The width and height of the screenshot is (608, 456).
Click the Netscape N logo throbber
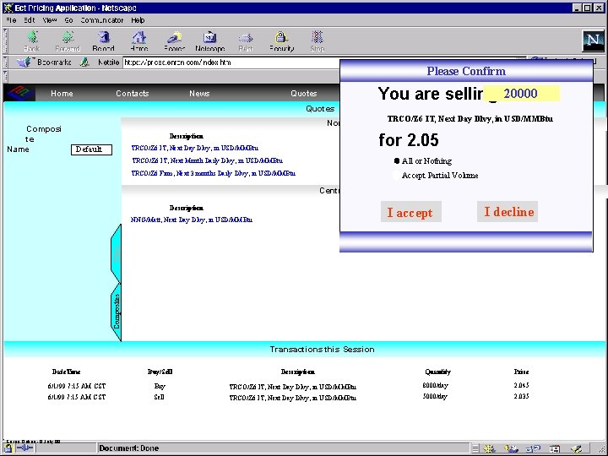tap(593, 41)
